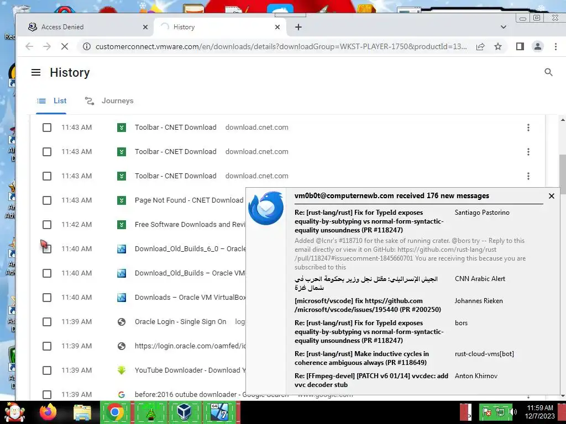Check the third Toolbar - CNET Download entry
This screenshot has height=424, width=566.
pos(47,176)
